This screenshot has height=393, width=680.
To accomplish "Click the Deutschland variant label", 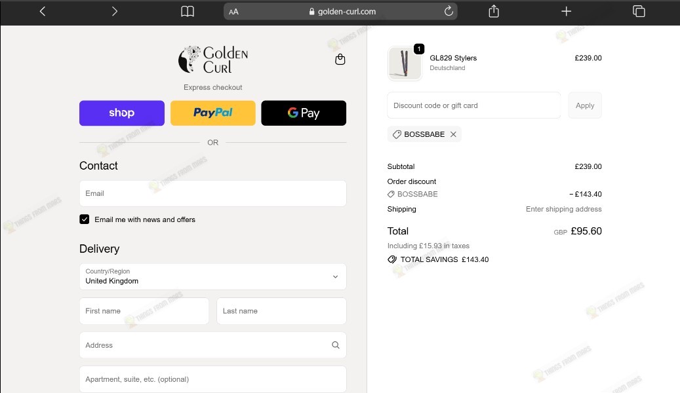I will [448, 68].
